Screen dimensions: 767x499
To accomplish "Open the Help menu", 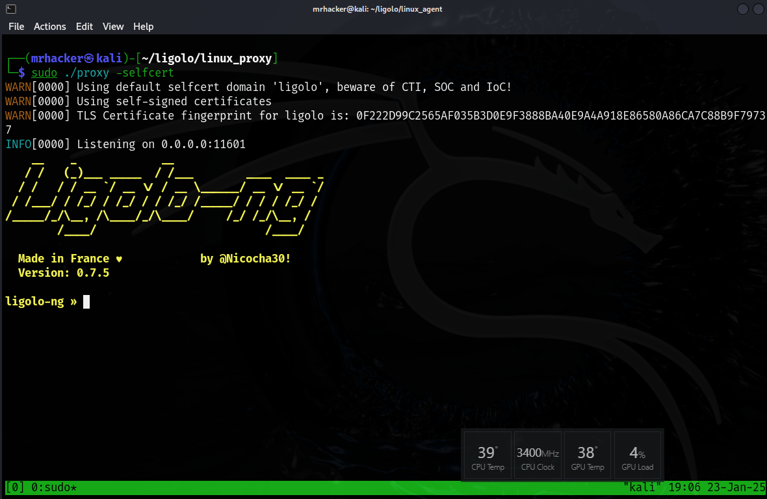I will [143, 27].
